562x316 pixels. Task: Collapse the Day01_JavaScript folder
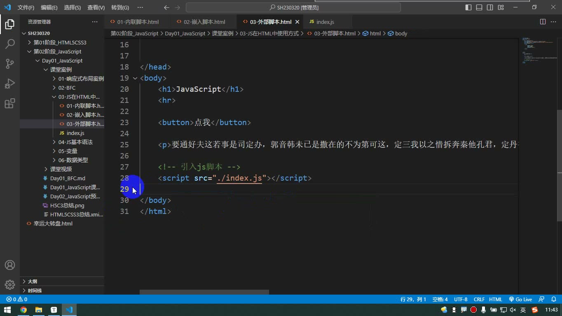62,60
